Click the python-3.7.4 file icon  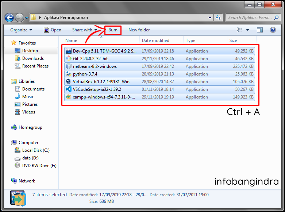69,74
